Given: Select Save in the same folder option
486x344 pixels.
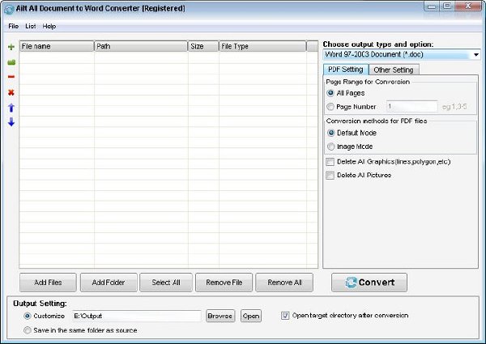Looking at the screenshot, I should 28,330.
